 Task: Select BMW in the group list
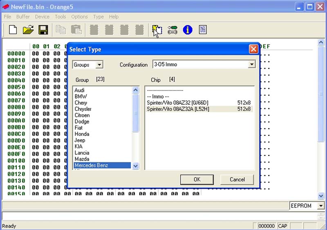click(x=102, y=97)
